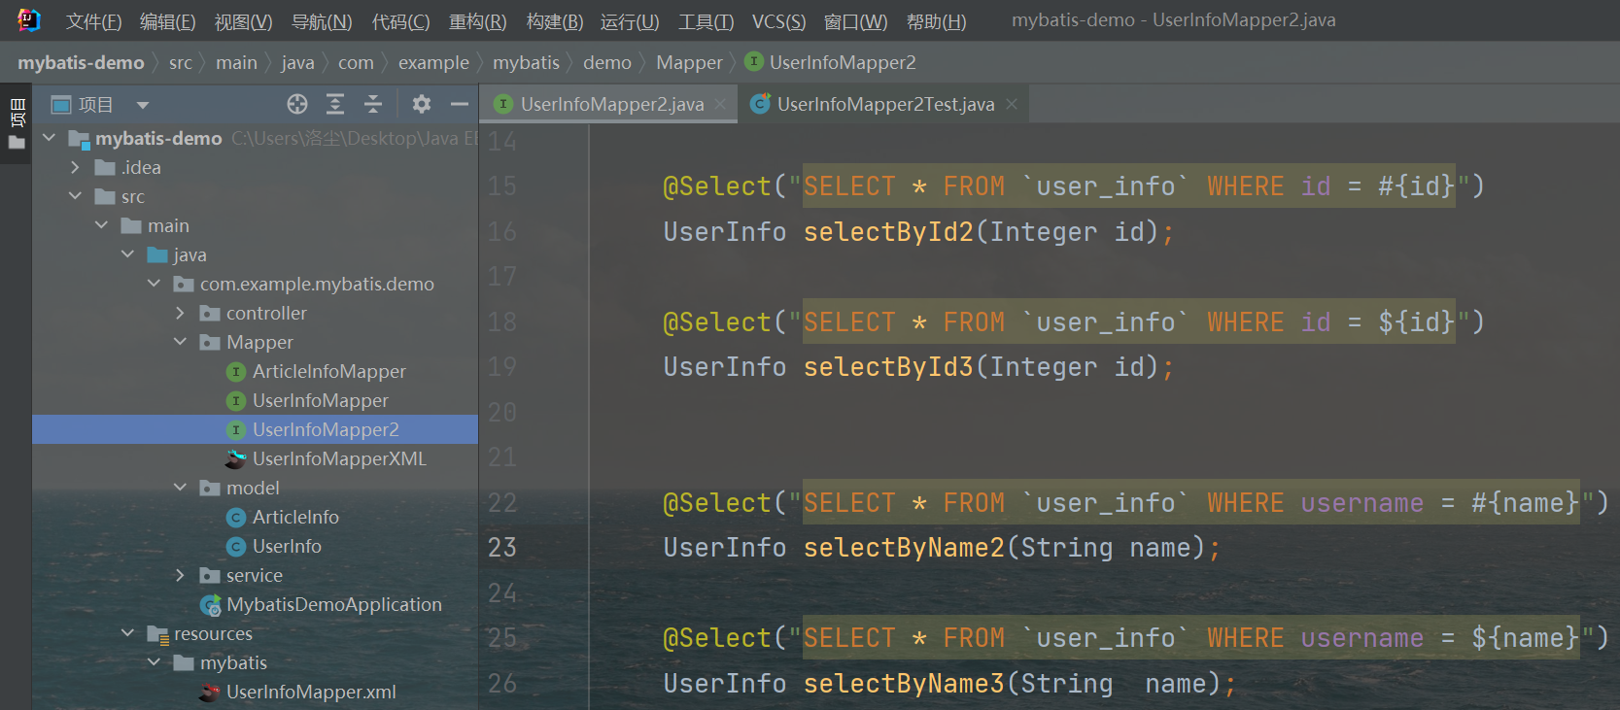
Task: Click line number 23 in gutter
Action: [502, 548]
